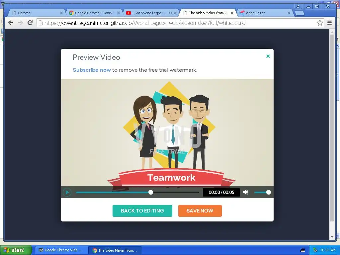Click the Subscribe now link
The image size is (340, 255).
(x=92, y=70)
